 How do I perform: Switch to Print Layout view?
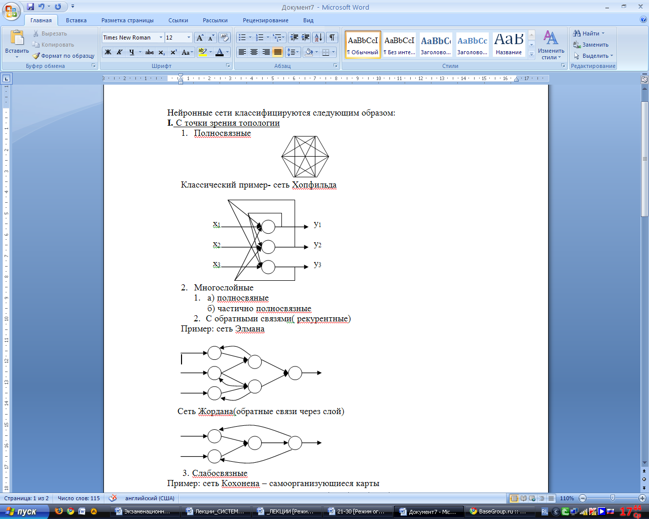click(x=514, y=498)
